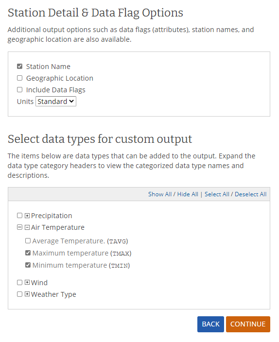Click the Select All link
This screenshot has width=279, height=342.
(217, 194)
